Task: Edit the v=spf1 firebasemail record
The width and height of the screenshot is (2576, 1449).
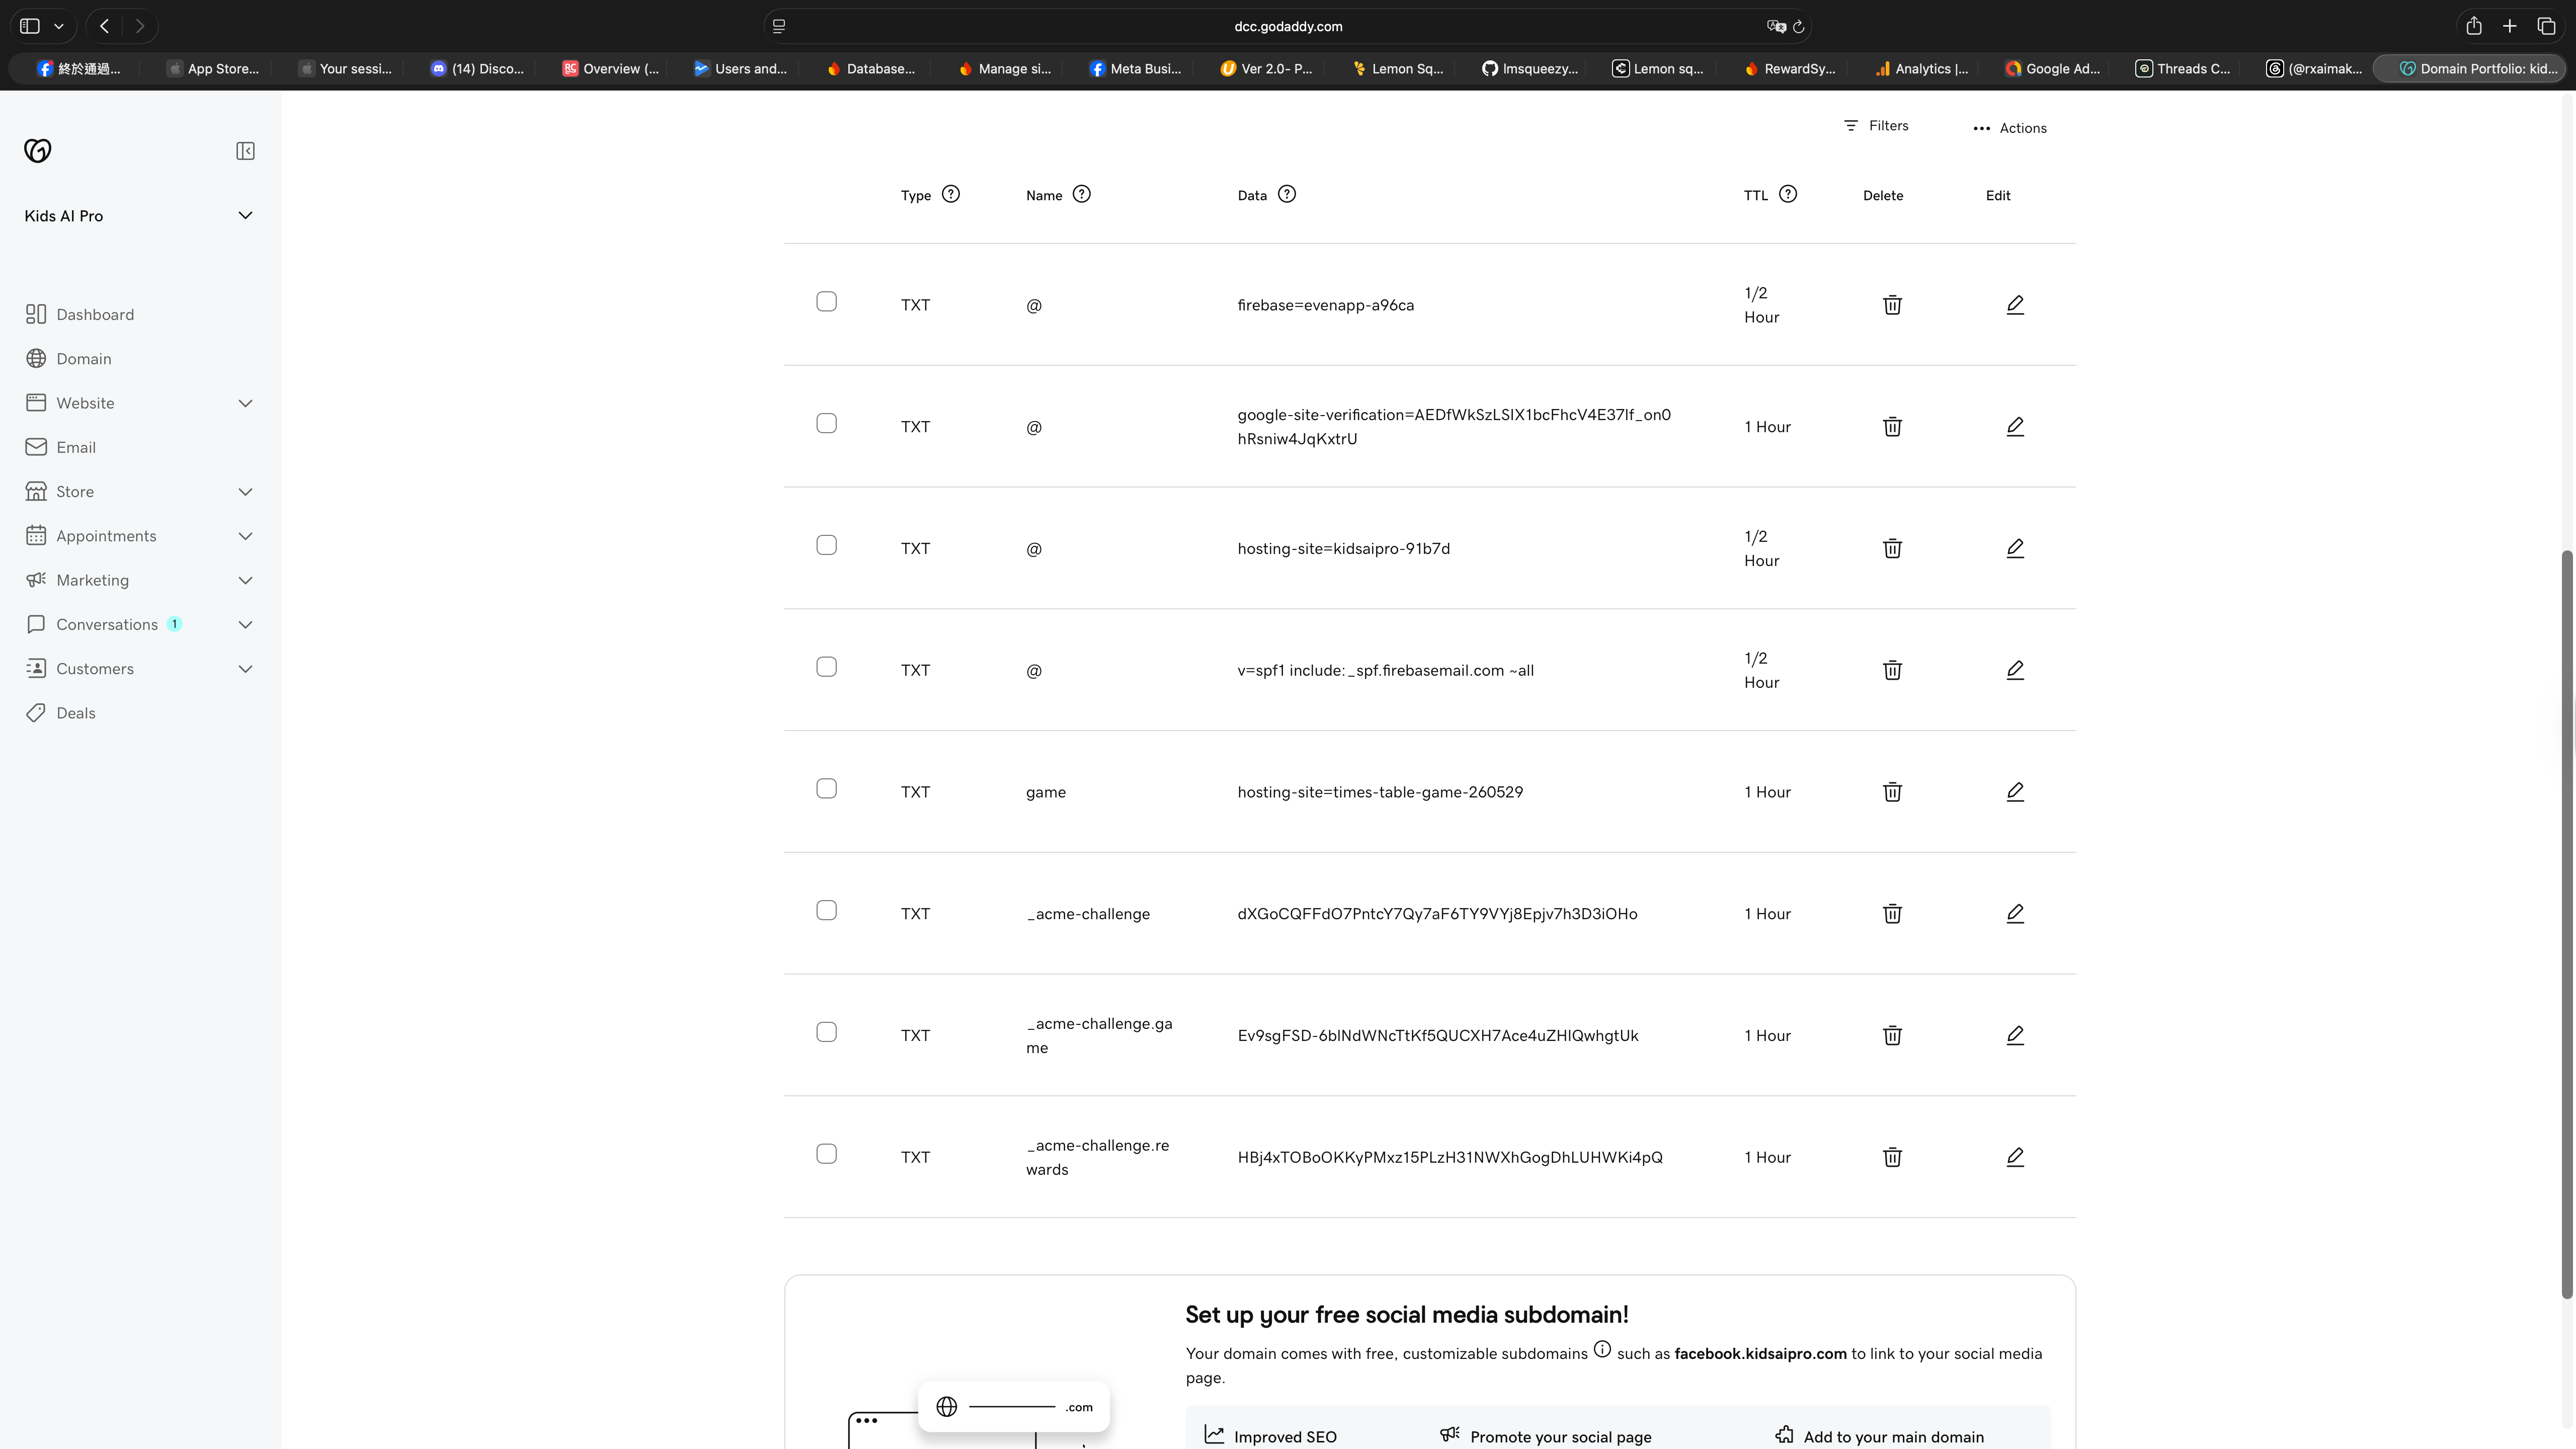Action: pyautogui.click(x=2015, y=670)
